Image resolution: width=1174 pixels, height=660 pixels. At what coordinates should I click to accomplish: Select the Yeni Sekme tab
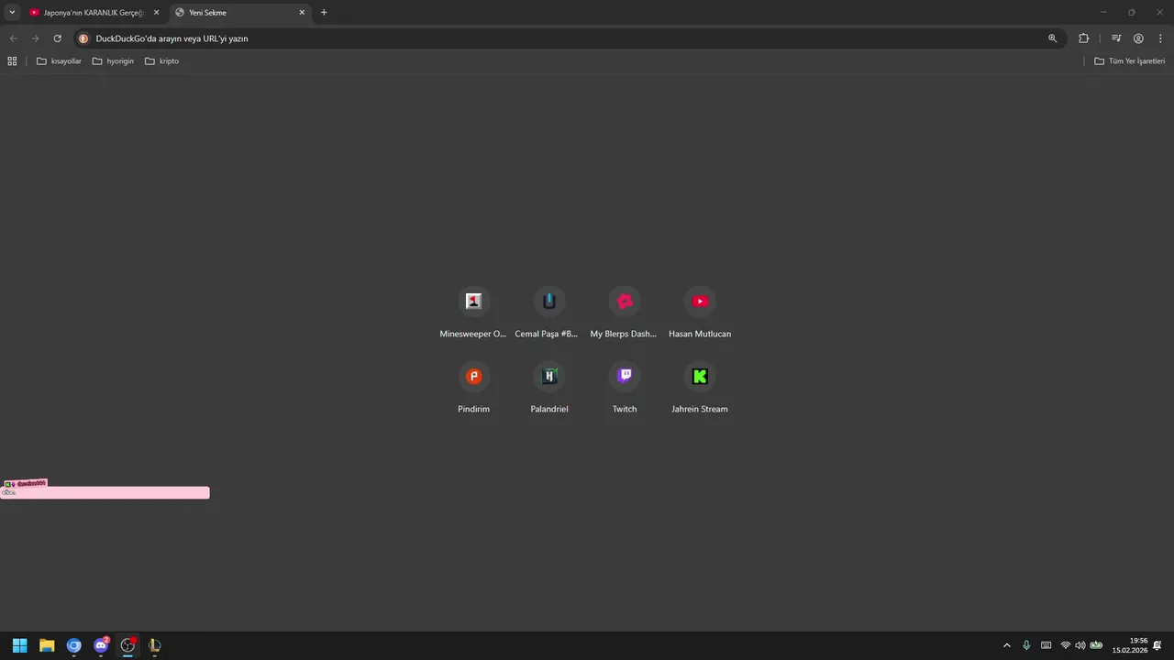coord(238,13)
